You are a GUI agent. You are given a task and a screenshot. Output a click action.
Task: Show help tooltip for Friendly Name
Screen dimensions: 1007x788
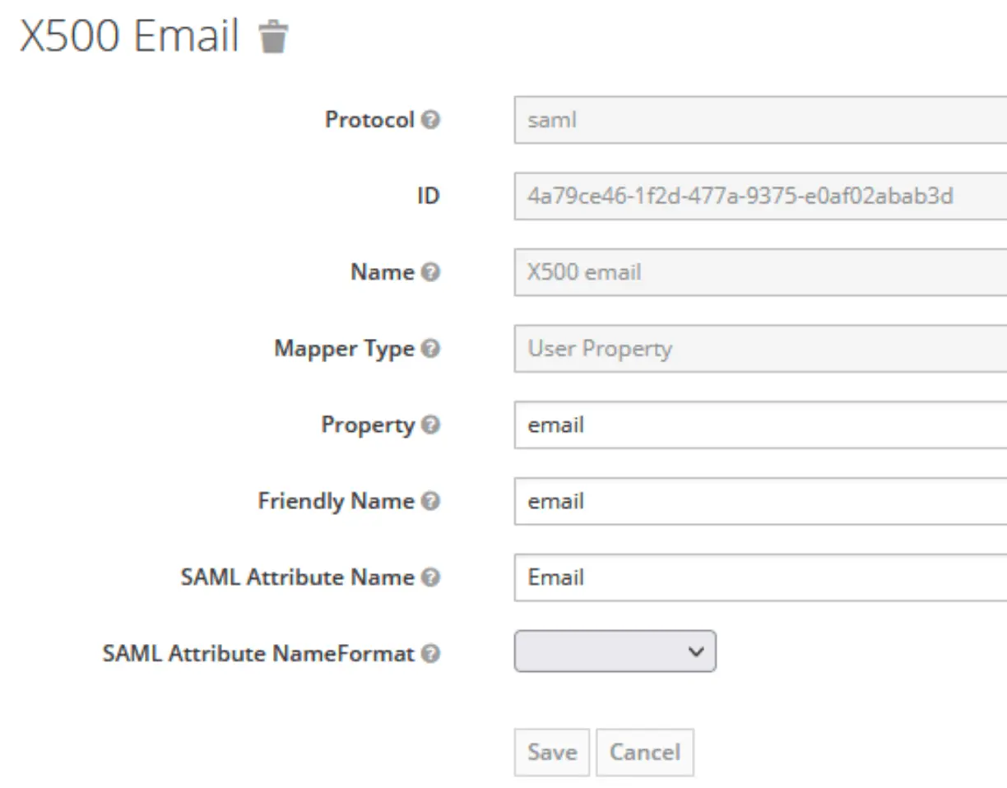tap(430, 501)
